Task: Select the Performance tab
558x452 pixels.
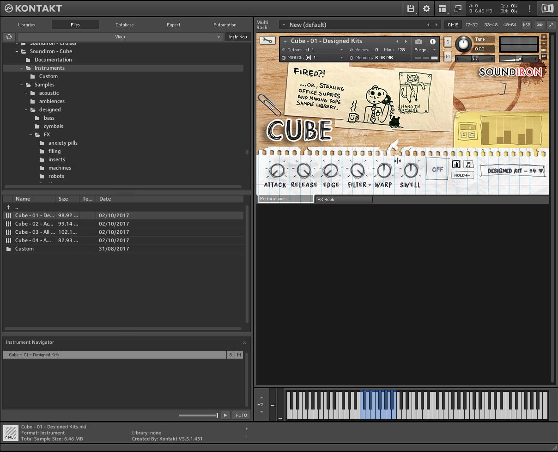Action: [285, 199]
